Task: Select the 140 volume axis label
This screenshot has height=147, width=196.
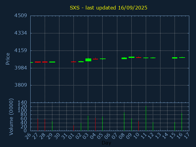Action: (22, 103)
